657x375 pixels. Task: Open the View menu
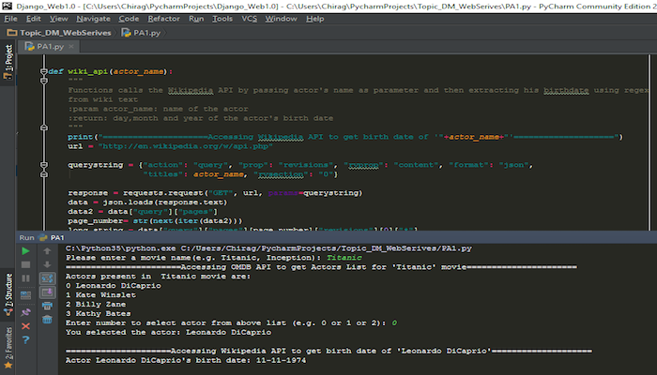click(x=58, y=19)
